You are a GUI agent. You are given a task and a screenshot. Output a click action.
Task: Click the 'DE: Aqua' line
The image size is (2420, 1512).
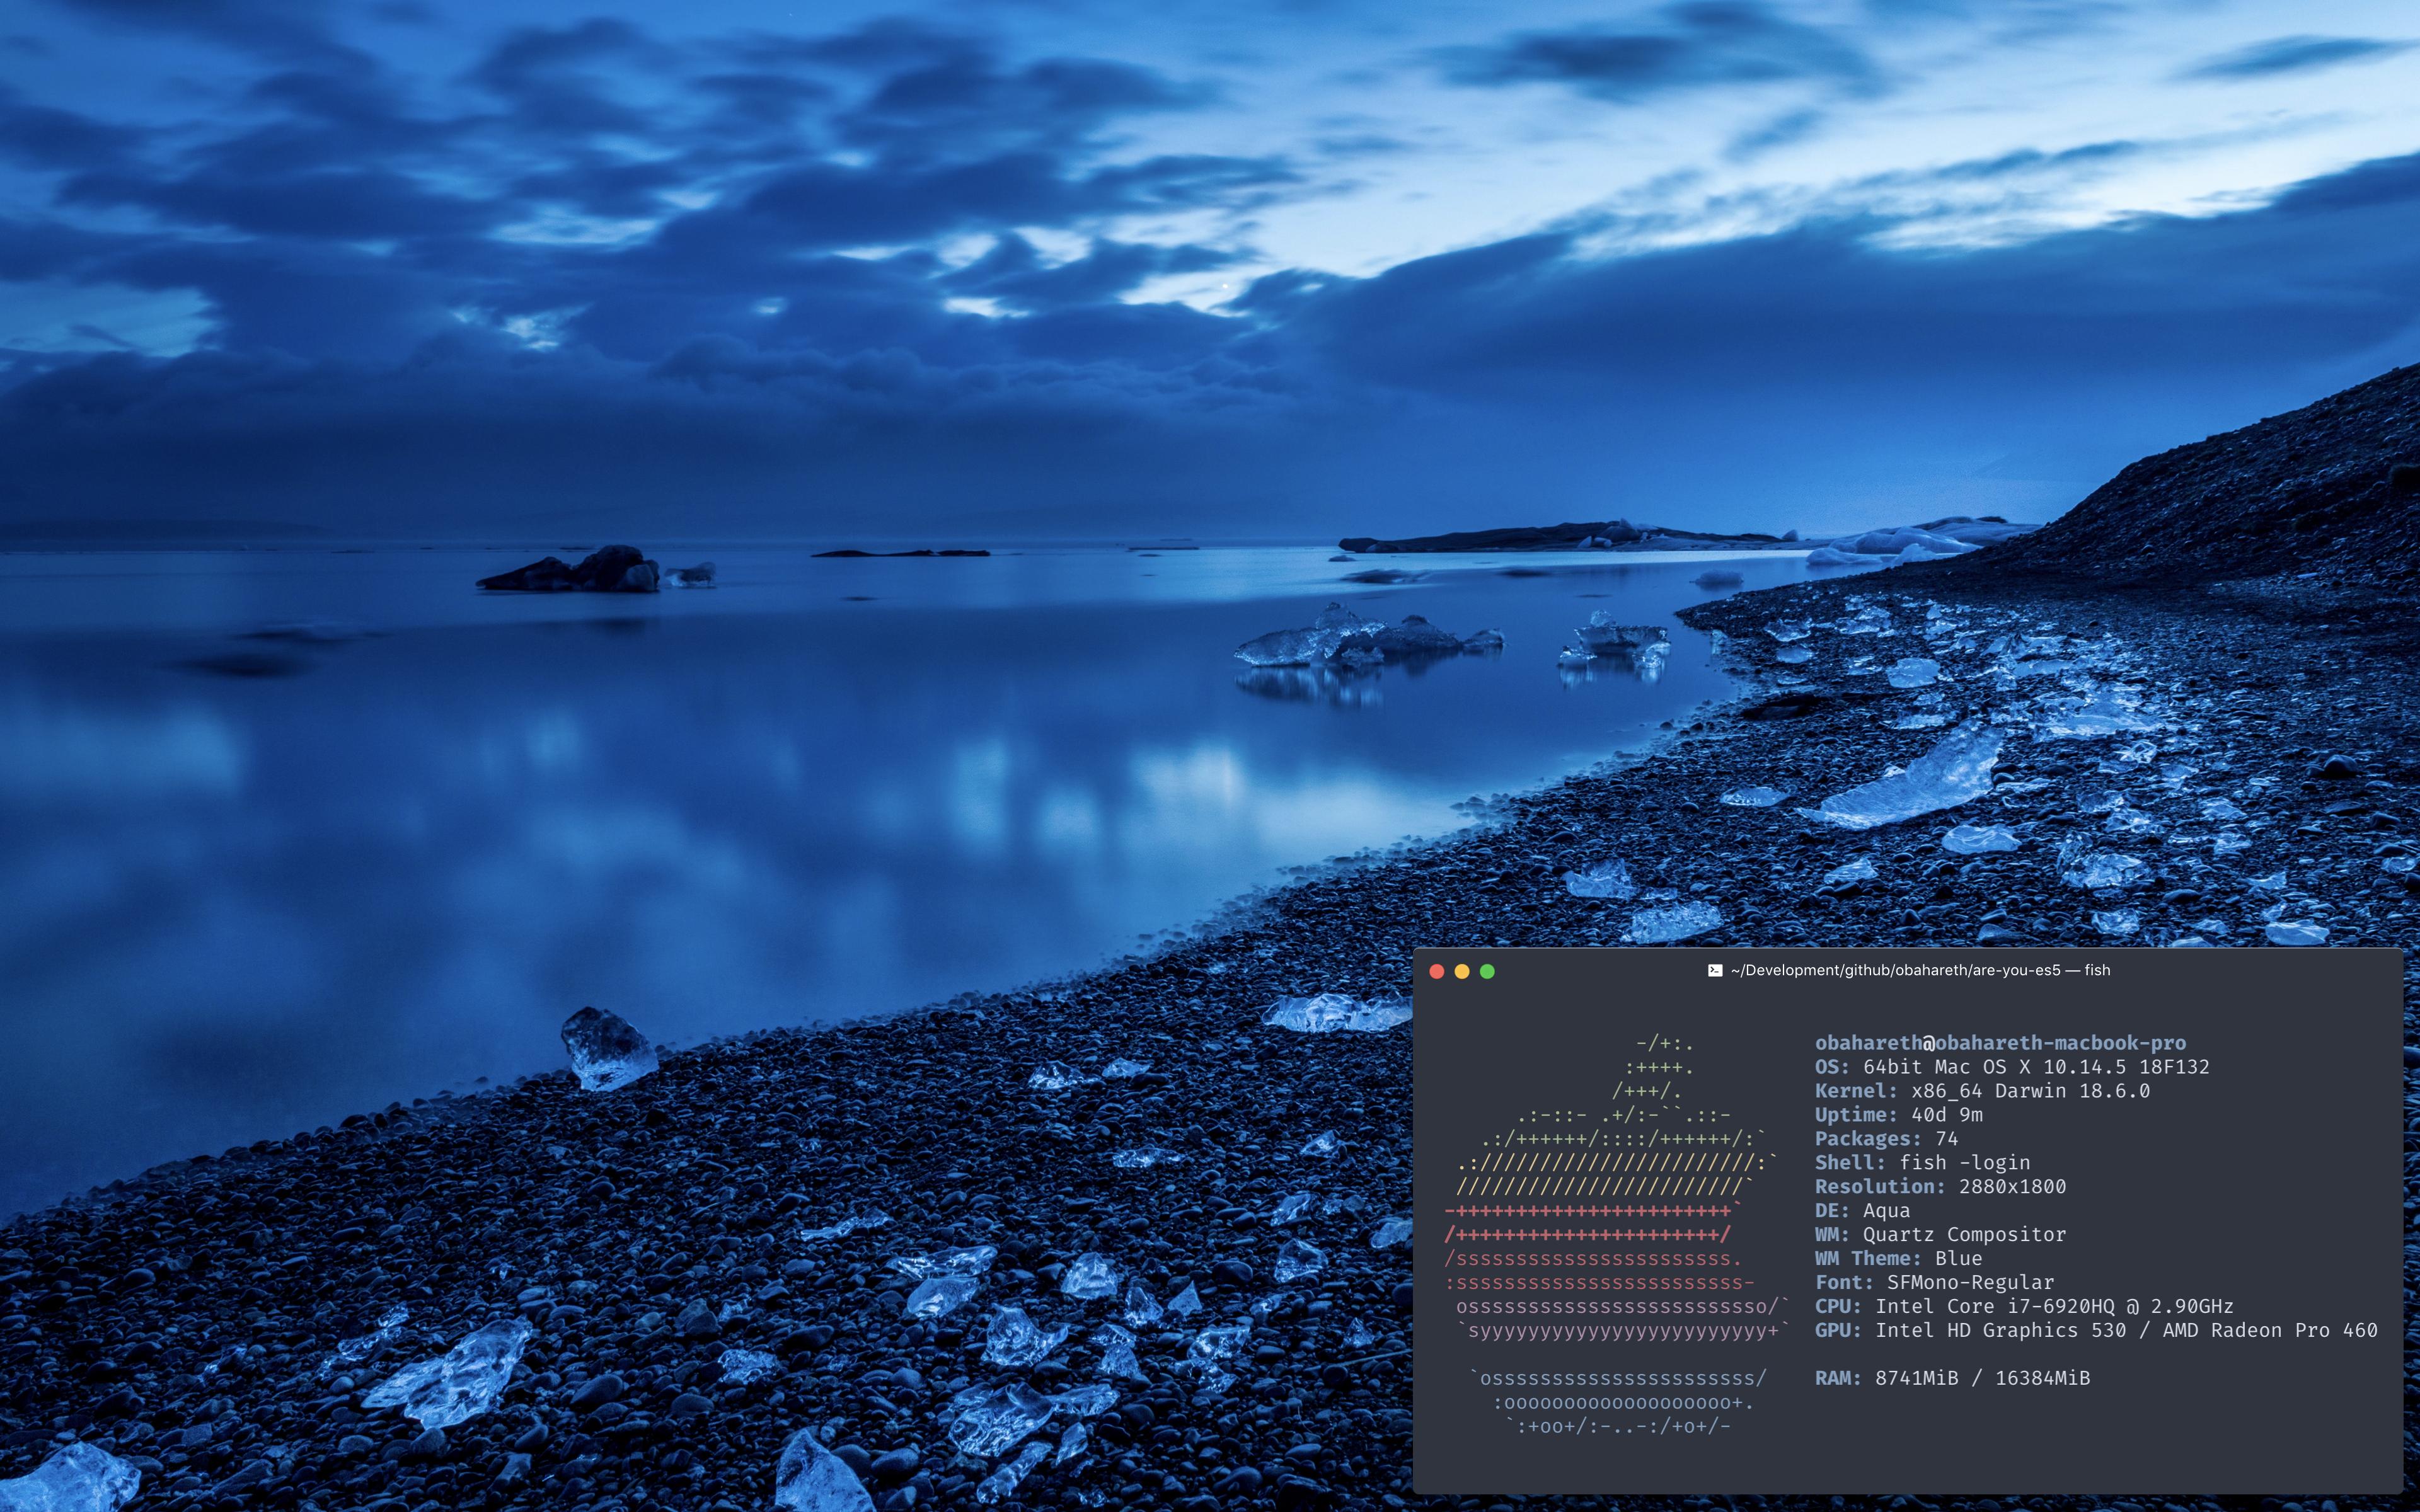(x=1862, y=1211)
